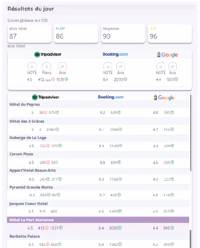The image size is (200, 248).
Task: Click Google note 4.7 for Hôtel des 3 Grâces
Action: pos(155,129)
